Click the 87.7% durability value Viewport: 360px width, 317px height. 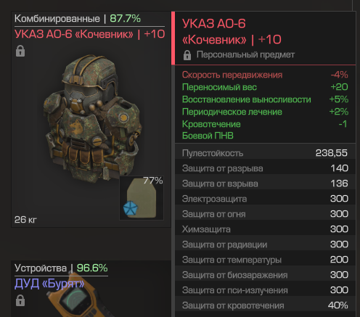(125, 18)
